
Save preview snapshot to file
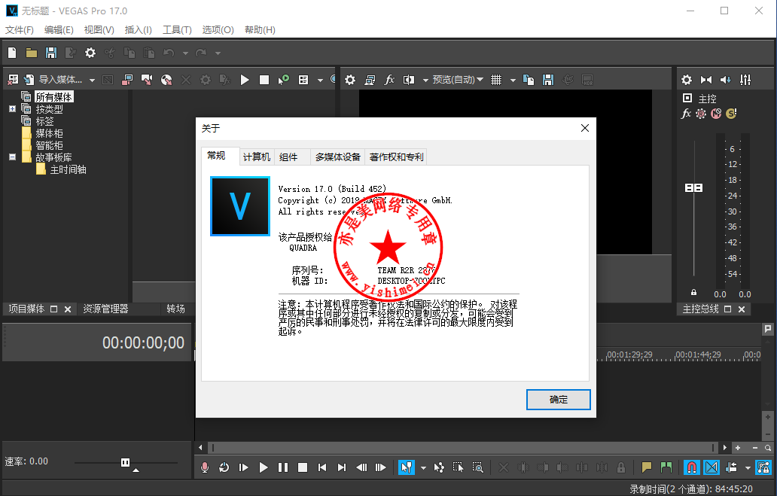point(548,80)
